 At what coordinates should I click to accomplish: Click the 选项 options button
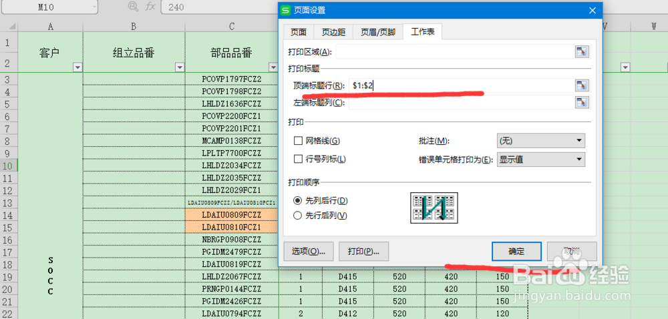click(309, 251)
